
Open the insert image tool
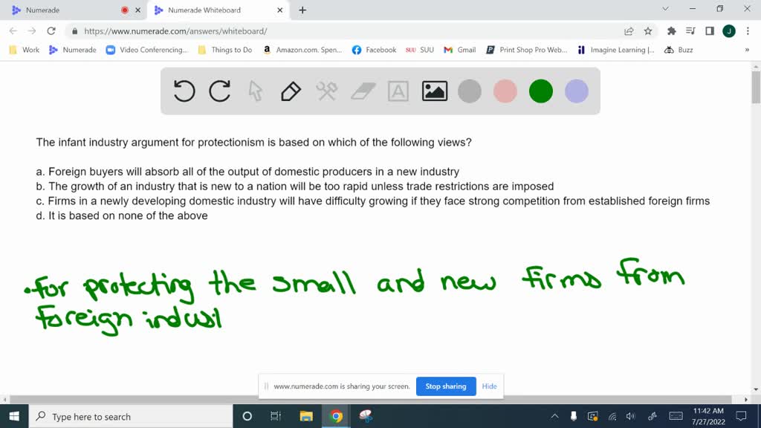click(x=434, y=91)
